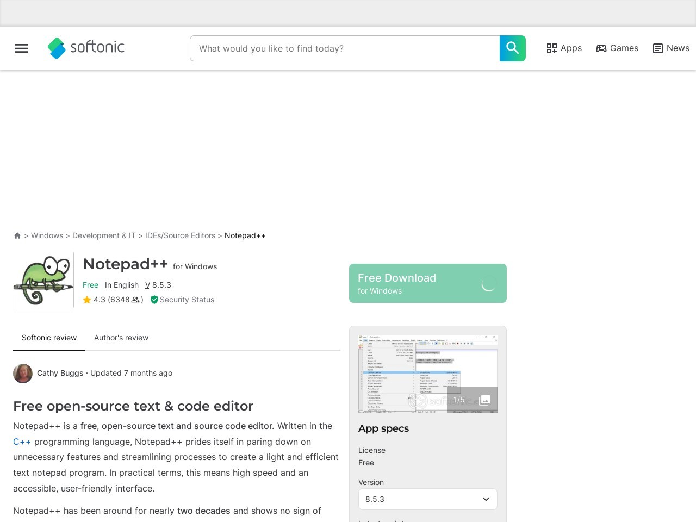Go to home via breadcrumb house icon
696x522 pixels.
[17, 235]
